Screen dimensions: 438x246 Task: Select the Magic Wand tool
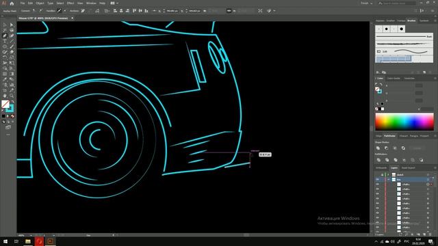click(5, 30)
